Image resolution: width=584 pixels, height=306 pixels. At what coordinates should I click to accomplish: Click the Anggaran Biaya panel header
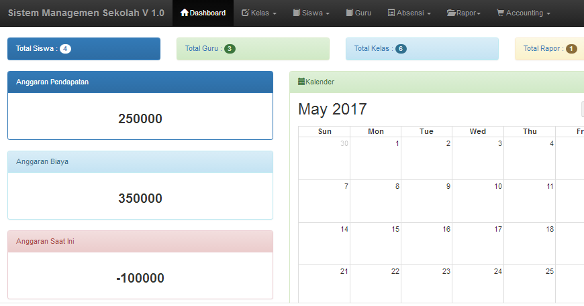pyautogui.click(x=140, y=161)
